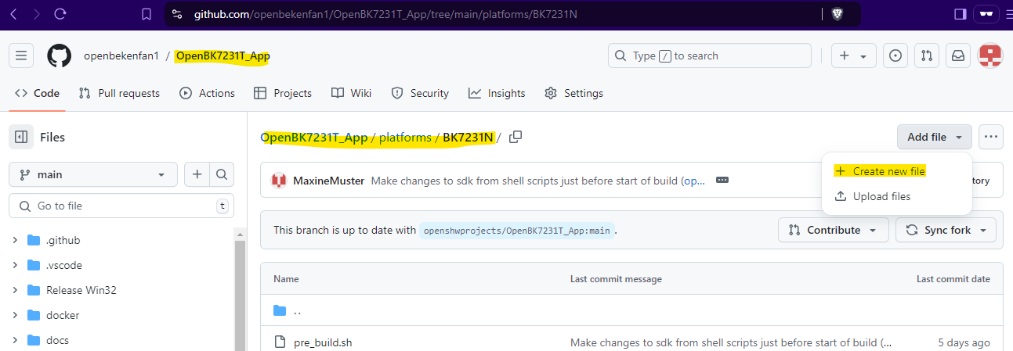Click the file tree vertical scrollbar
Image resolution: width=1013 pixels, height=351 pixels.
click(x=241, y=295)
